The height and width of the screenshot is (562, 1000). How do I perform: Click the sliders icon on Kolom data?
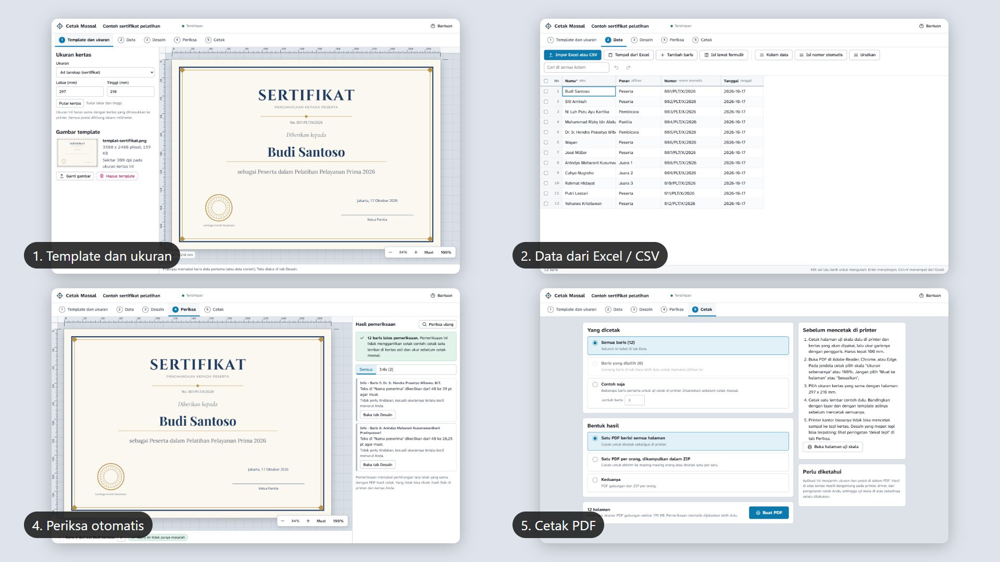[762, 55]
